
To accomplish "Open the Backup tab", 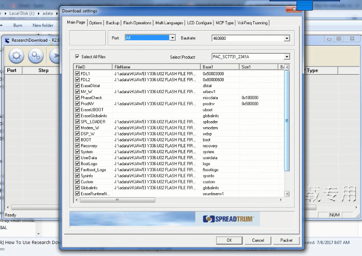I will [x=113, y=23].
